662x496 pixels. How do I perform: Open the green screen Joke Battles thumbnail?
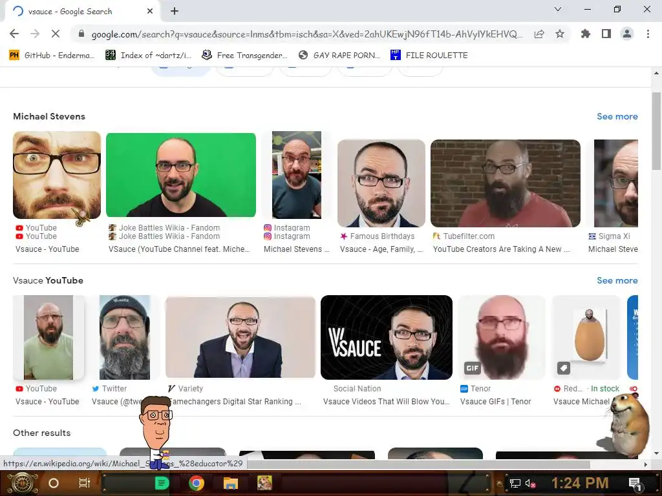click(x=181, y=175)
